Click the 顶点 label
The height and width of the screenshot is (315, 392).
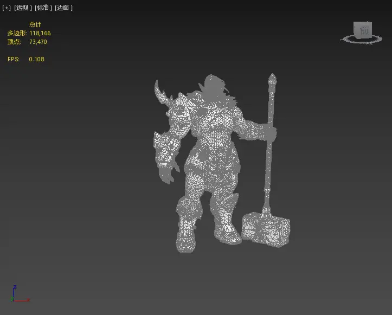pyautogui.click(x=14, y=42)
